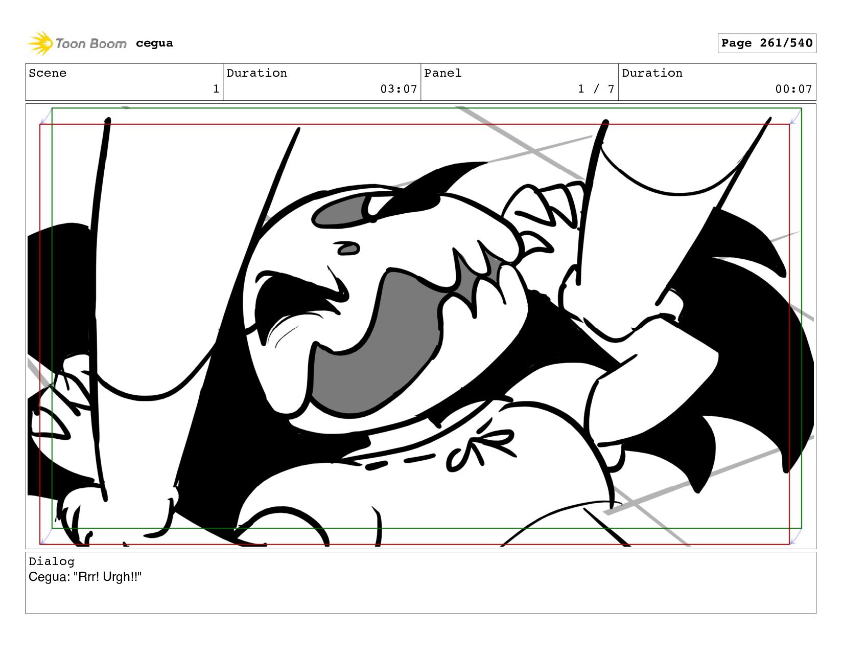Click the storyboard panel drawing thumbnail

[x=420, y=326]
